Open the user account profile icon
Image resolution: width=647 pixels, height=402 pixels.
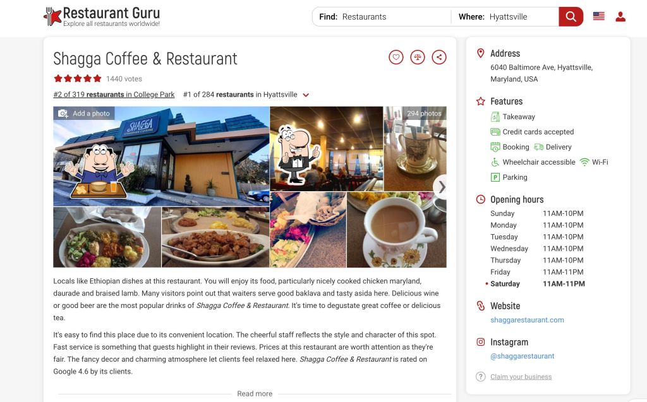point(620,16)
